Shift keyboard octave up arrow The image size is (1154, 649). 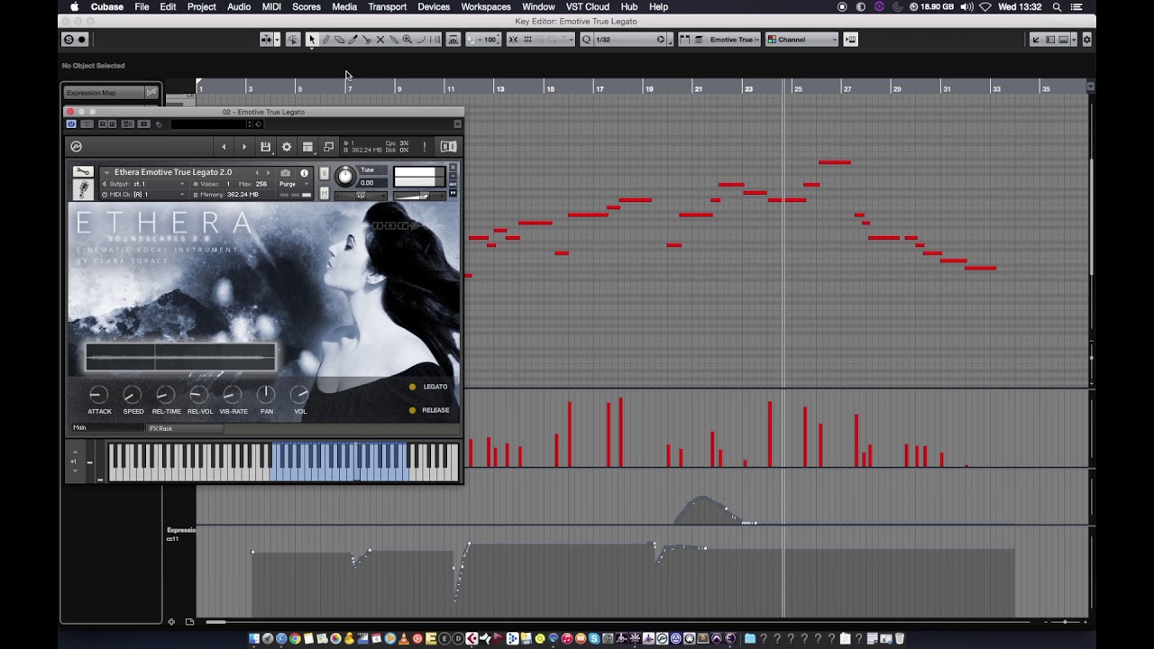tap(74, 451)
